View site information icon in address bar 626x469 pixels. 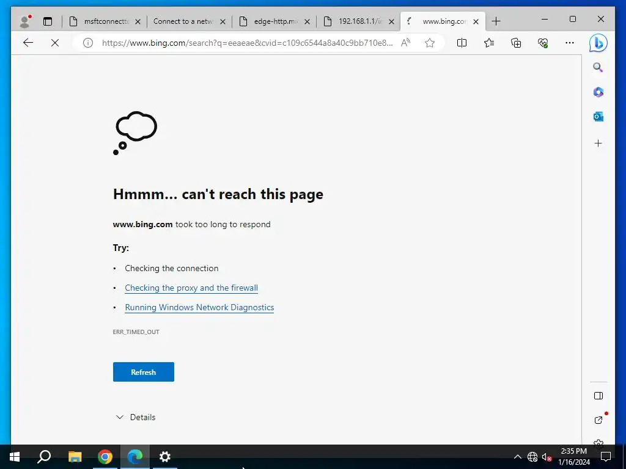(88, 43)
